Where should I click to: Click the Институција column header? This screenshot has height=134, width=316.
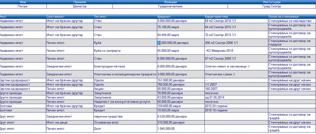coord(272,2)
